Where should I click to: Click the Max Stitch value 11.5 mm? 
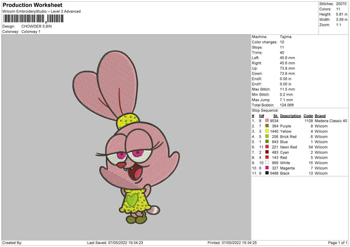pyautogui.click(x=287, y=89)
